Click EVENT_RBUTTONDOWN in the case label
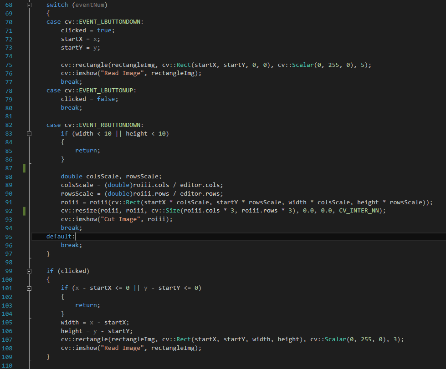This screenshot has height=369, width=446. [109, 125]
